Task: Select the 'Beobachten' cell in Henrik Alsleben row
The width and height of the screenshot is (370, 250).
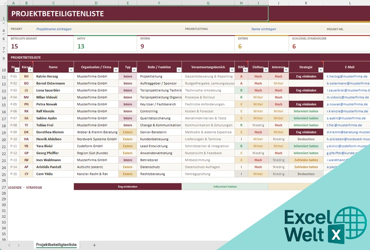Action: tap(306, 139)
